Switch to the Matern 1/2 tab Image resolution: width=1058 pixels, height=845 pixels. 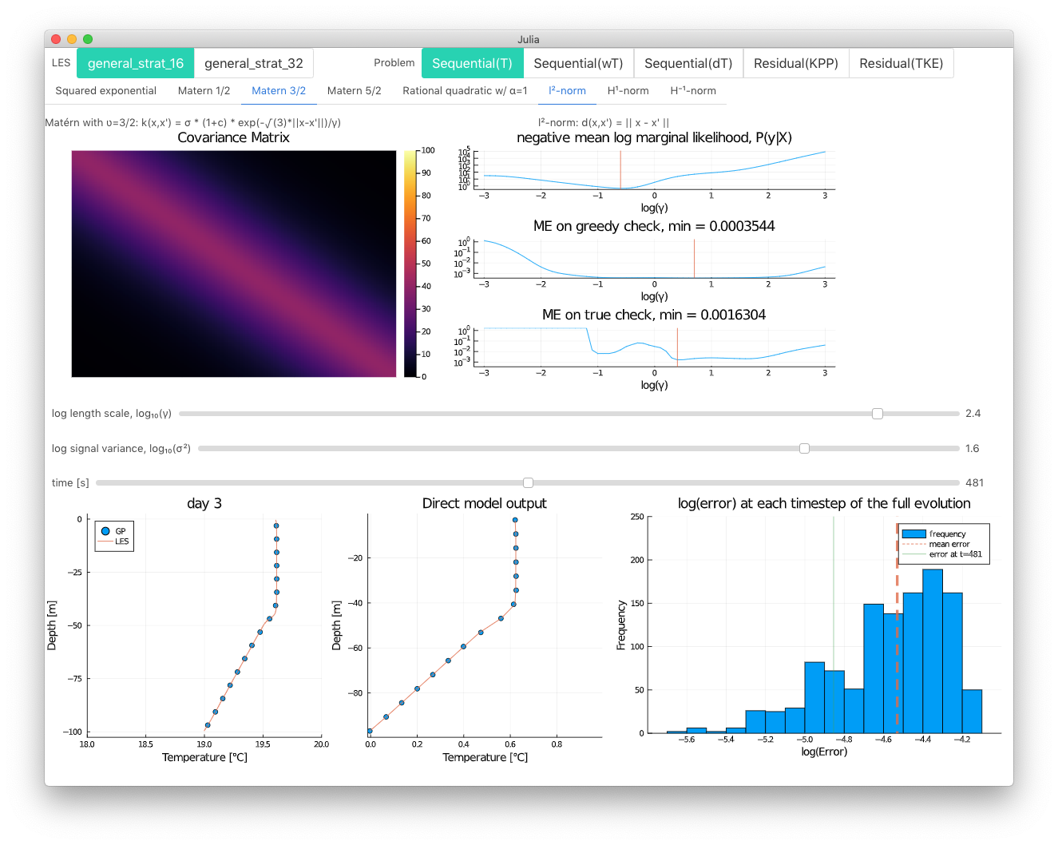(x=204, y=91)
